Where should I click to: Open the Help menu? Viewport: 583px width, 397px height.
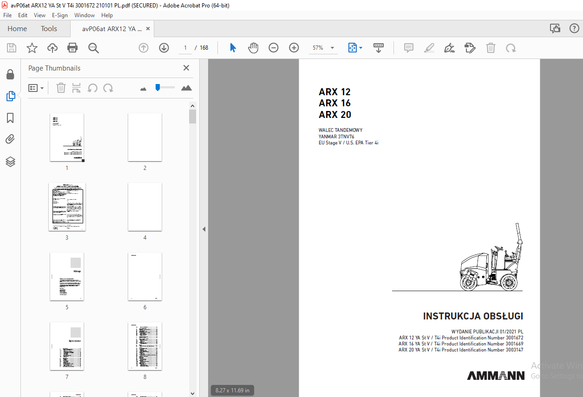107,15
